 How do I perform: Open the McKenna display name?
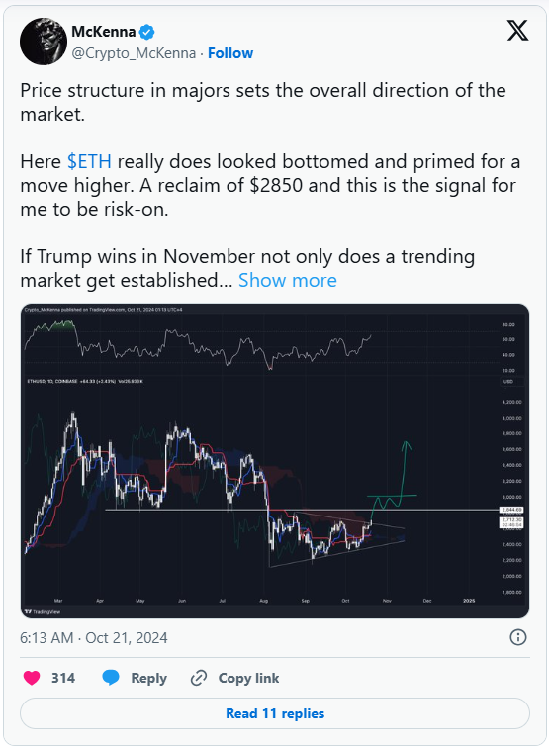[103, 32]
